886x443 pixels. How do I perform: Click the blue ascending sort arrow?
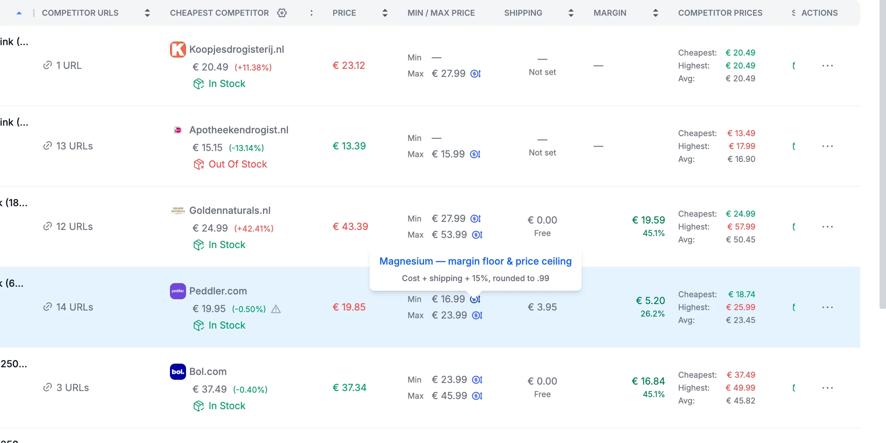(x=19, y=13)
